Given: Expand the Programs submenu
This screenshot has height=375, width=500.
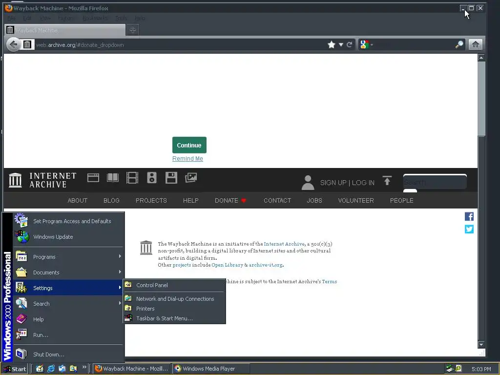Looking at the screenshot, I should 68,257.
